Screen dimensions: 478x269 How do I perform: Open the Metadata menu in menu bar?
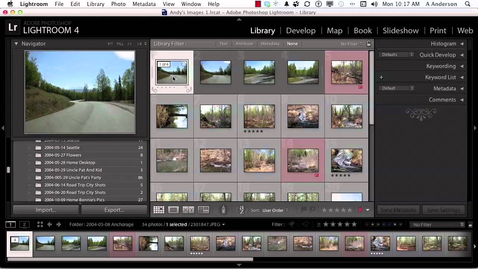click(144, 4)
